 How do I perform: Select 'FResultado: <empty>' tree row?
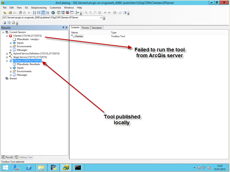click(x=28, y=39)
